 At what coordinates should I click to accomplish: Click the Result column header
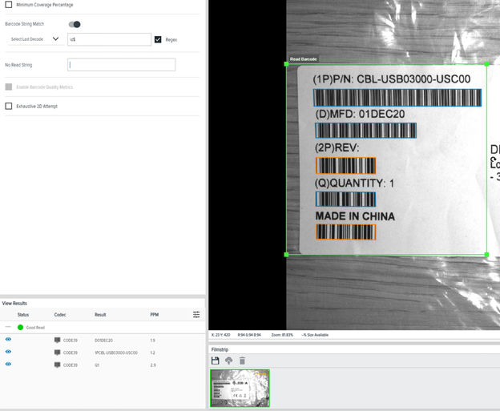pos(100,315)
